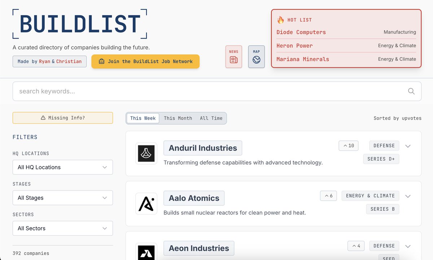The height and width of the screenshot is (260, 433).
Task: Expand the Aeon Industries card chevron
Action: [408, 246]
